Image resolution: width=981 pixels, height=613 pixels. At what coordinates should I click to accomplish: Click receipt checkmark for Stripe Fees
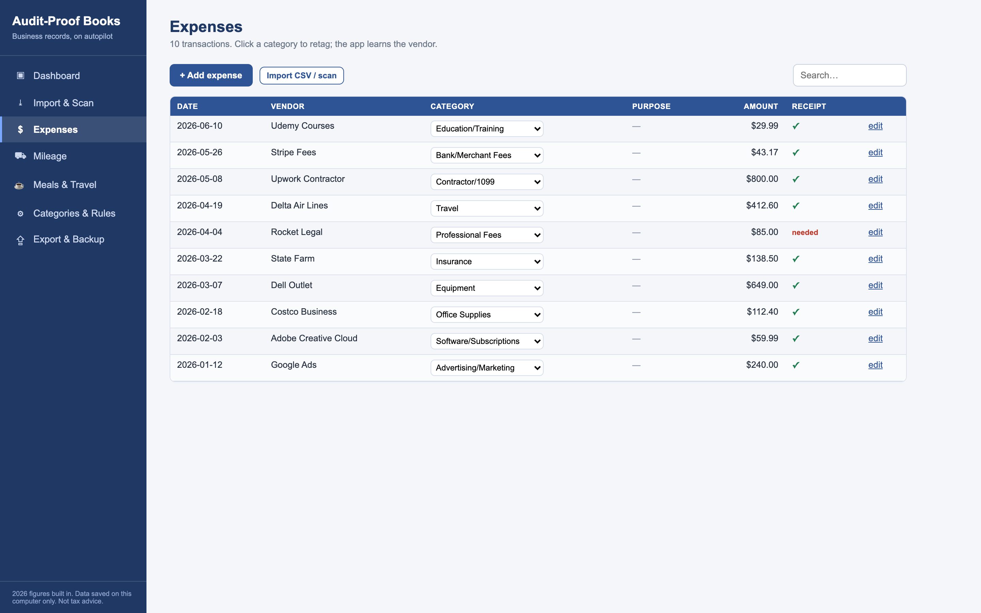pyautogui.click(x=796, y=153)
